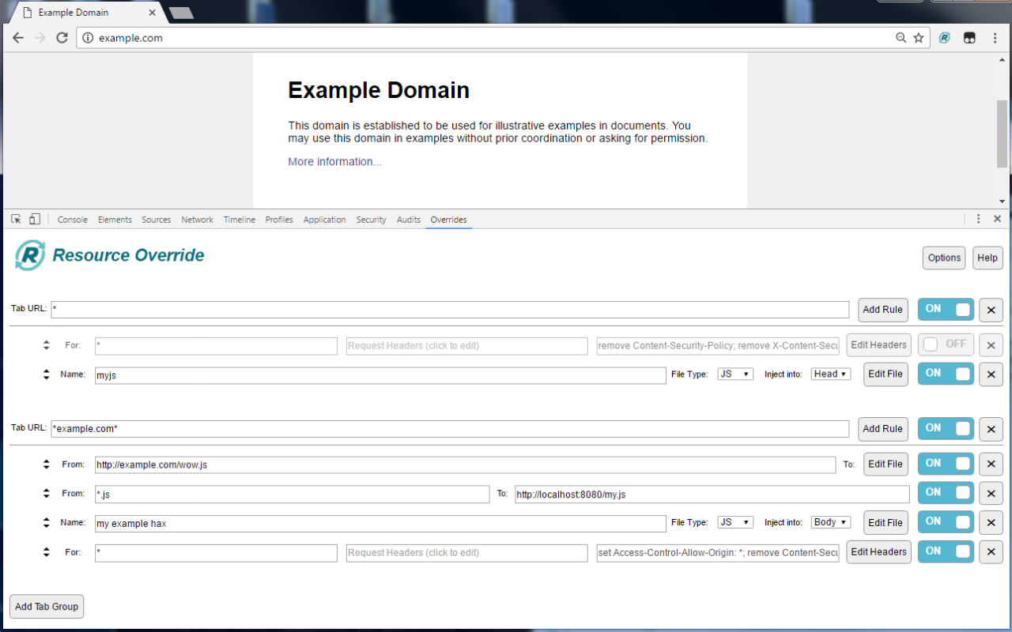Open the Chrome three-dot menu
Image resolution: width=1012 pixels, height=632 pixels.
(x=995, y=38)
